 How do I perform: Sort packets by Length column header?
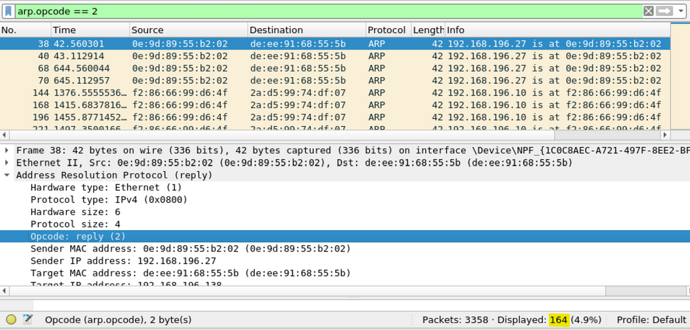click(428, 30)
